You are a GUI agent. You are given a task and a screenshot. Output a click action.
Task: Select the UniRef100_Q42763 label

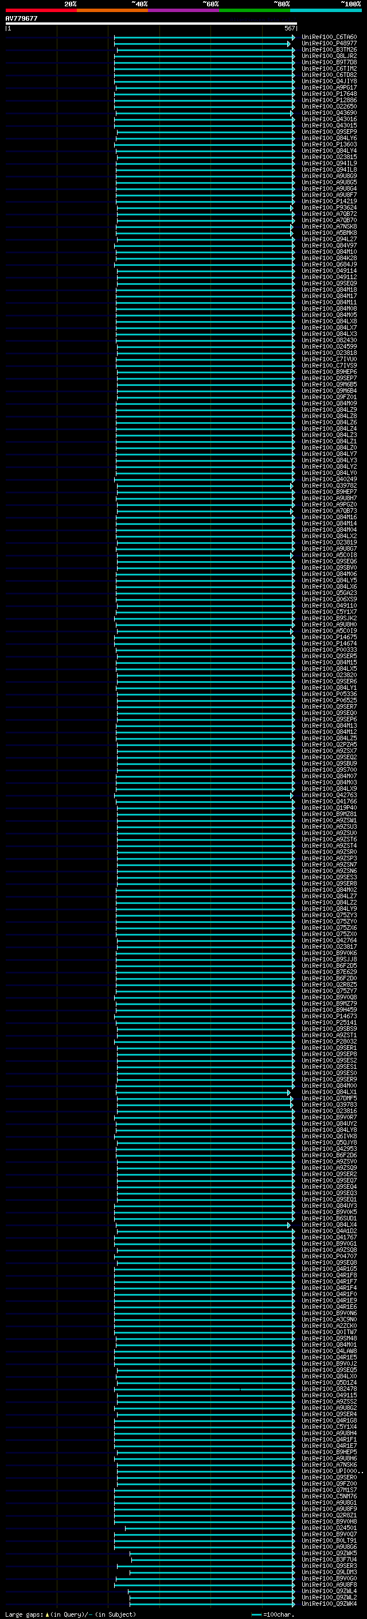329,795
